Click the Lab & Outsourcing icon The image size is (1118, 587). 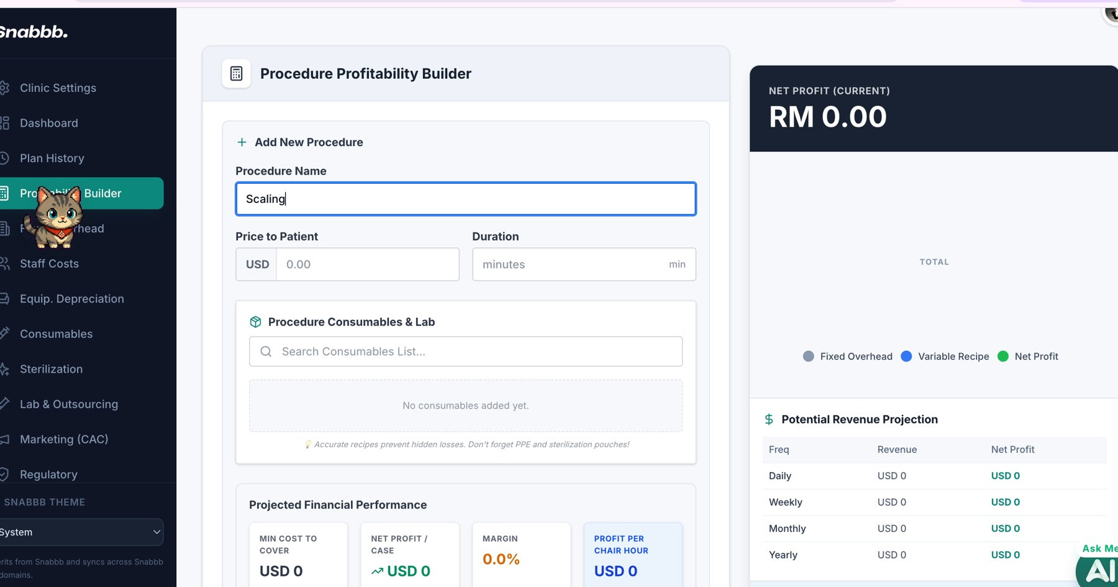click(x=4, y=404)
